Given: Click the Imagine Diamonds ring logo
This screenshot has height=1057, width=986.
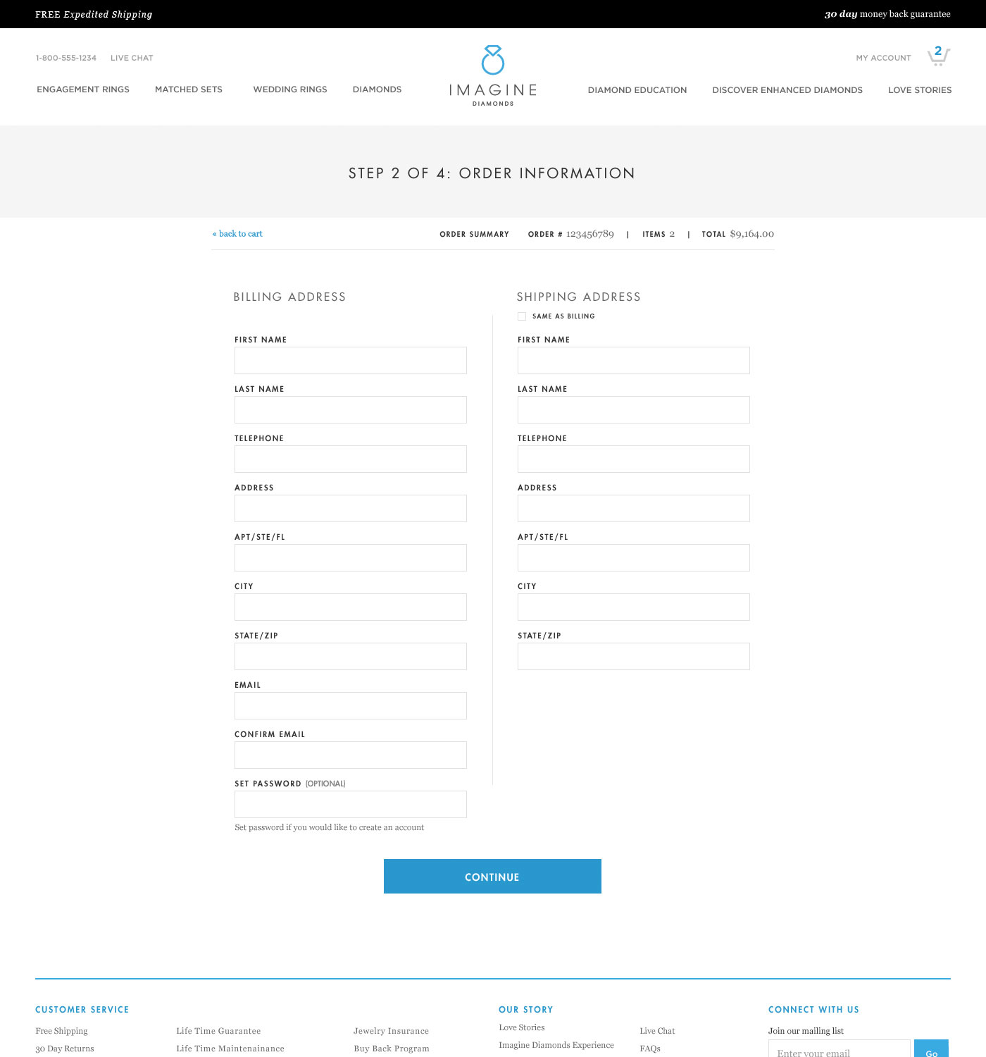Looking at the screenshot, I should (x=493, y=76).
